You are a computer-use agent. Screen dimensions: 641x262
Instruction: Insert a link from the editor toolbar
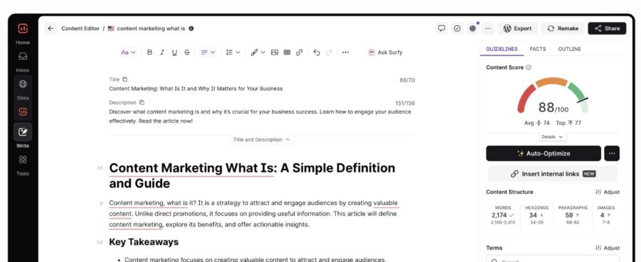click(x=299, y=53)
